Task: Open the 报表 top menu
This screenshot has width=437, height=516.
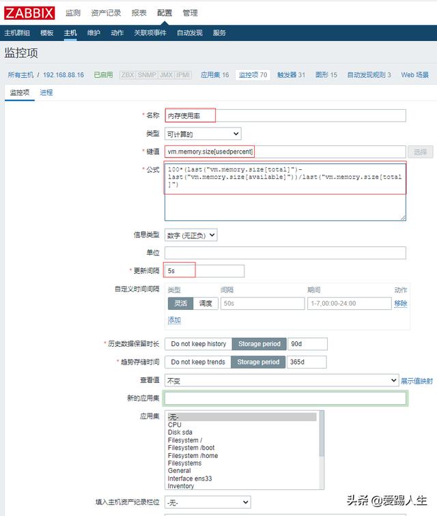Action: click(x=139, y=13)
